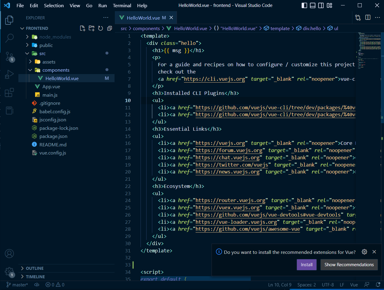
Task: Open the View menu
Action: click(x=75, y=5)
